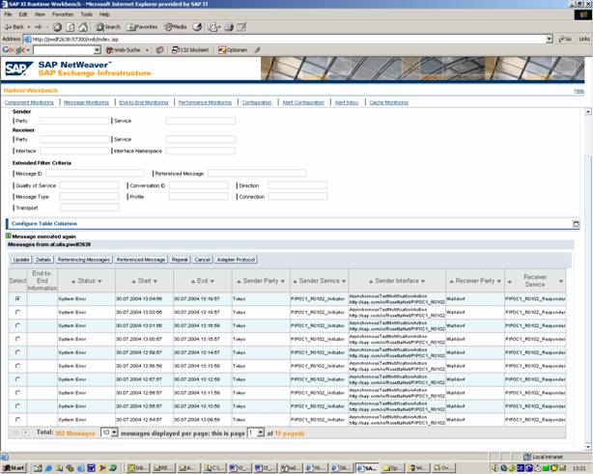Open the Google search box dropdown
Screen dimensions: 593x474
point(98,50)
